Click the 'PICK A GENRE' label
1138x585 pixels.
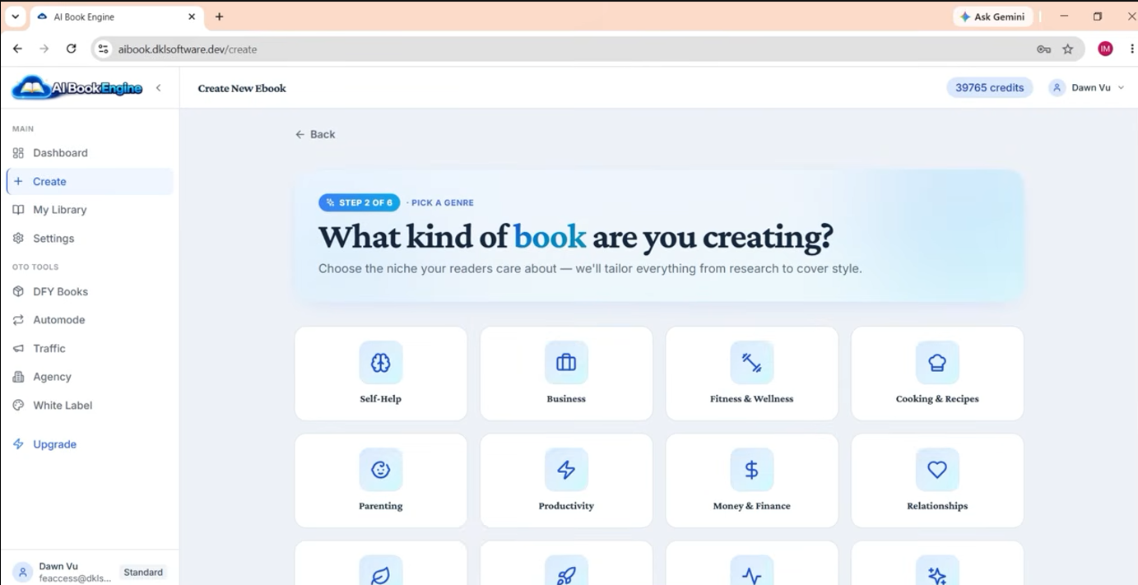(x=443, y=202)
